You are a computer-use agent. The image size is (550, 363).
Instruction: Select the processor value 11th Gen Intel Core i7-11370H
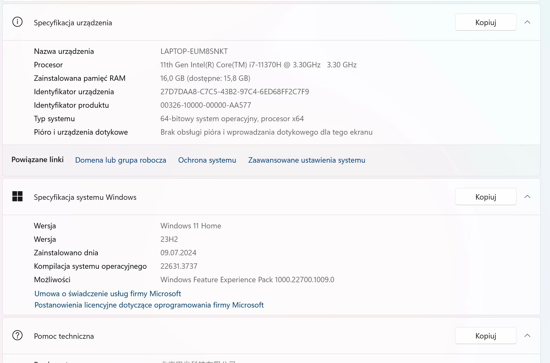(x=258, y=65)
